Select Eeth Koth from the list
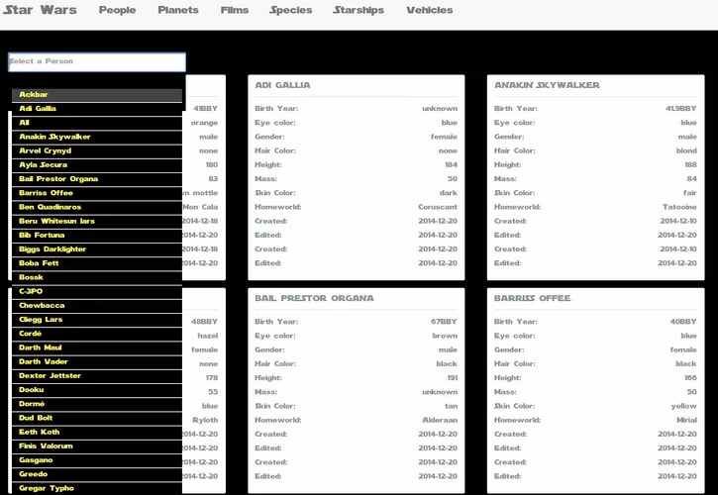 97,433
